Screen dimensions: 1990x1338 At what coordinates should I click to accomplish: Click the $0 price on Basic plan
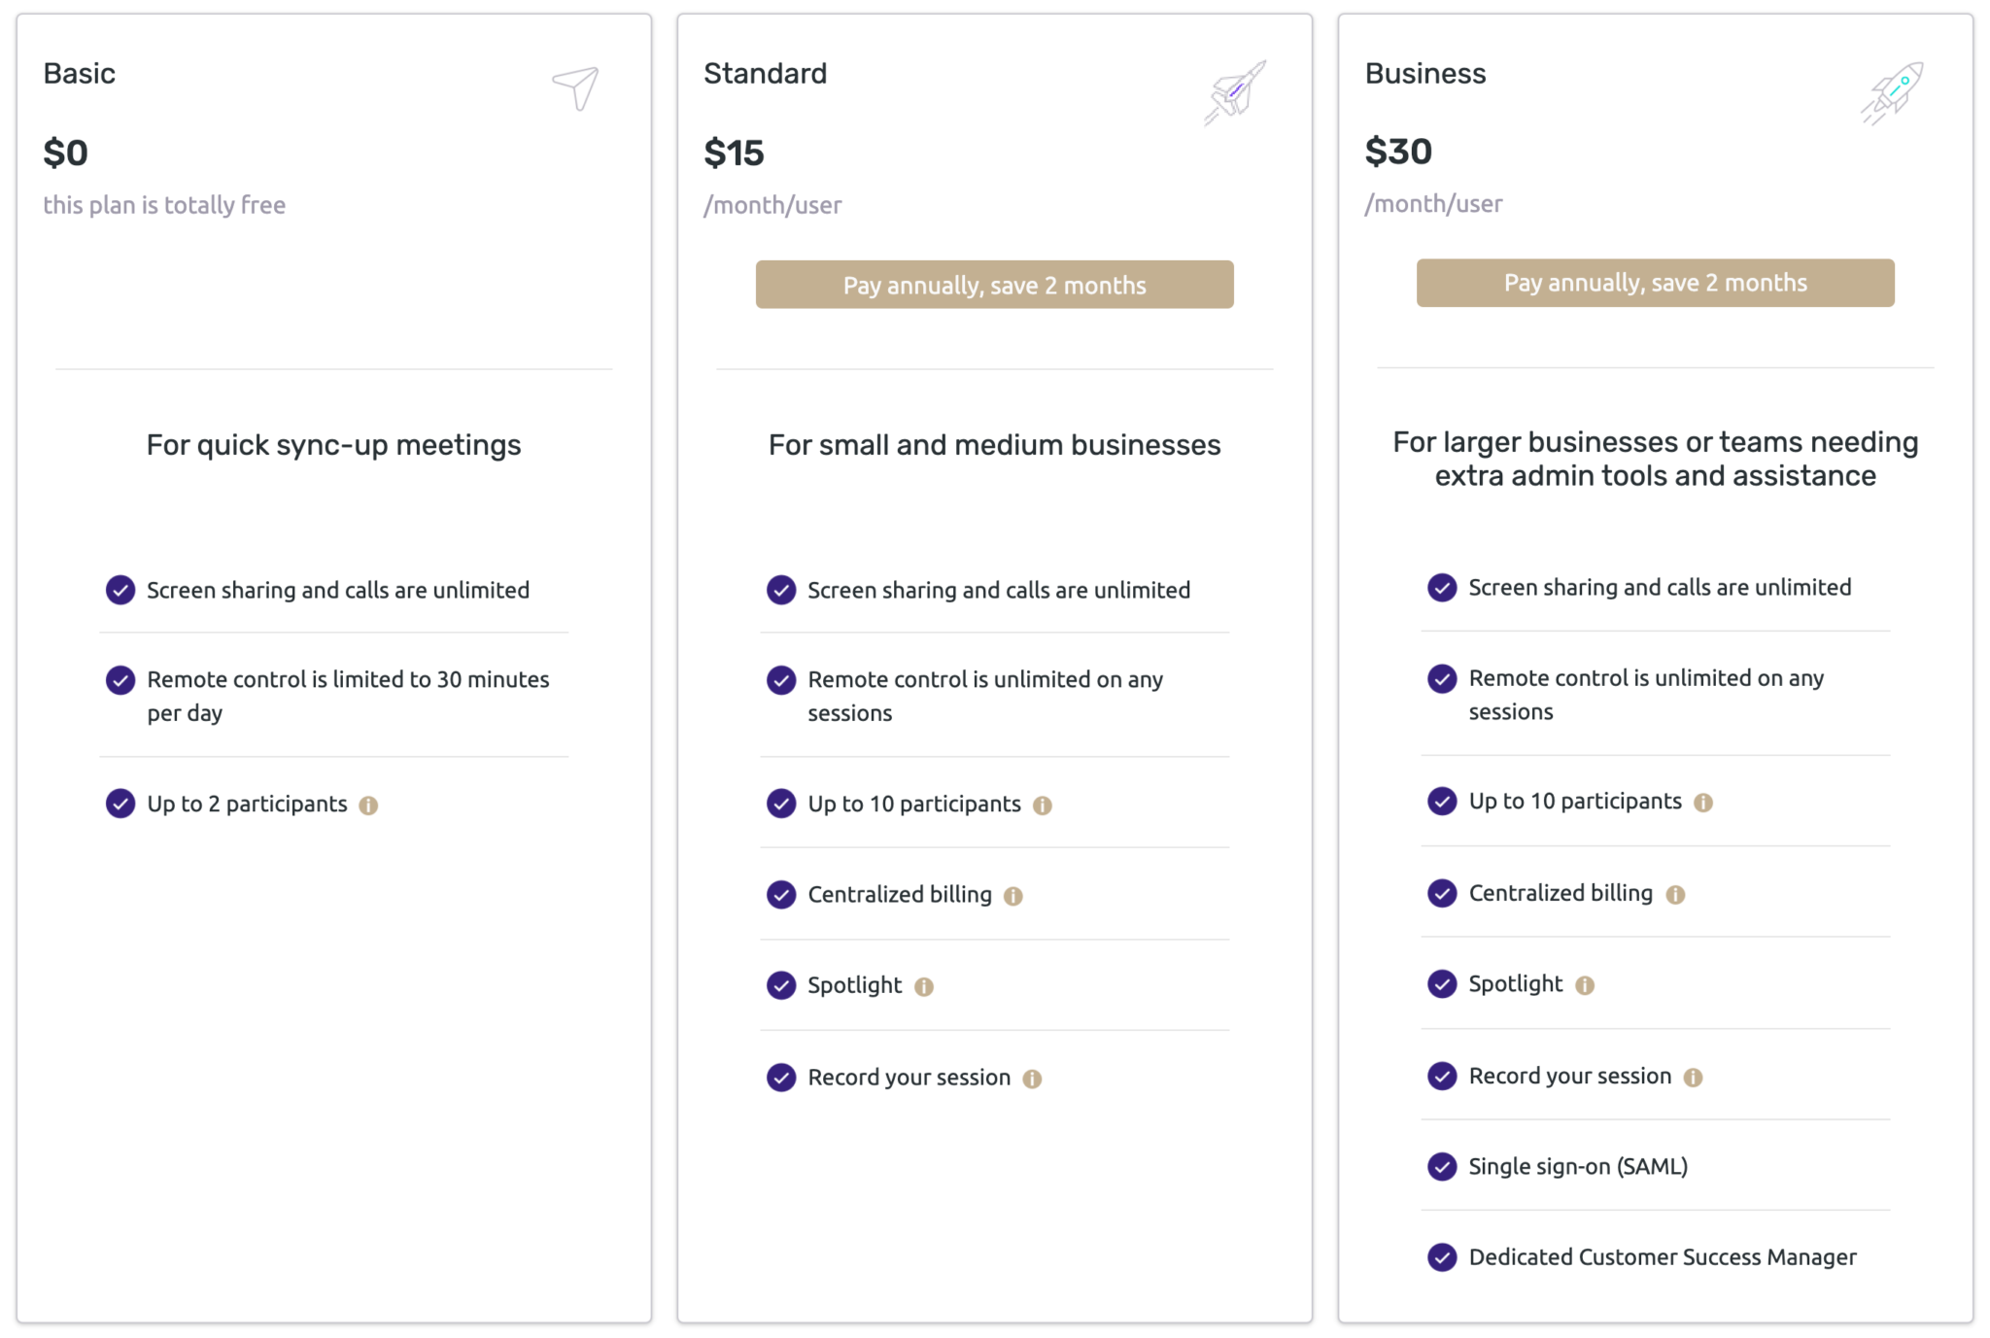tap(65, 152)
